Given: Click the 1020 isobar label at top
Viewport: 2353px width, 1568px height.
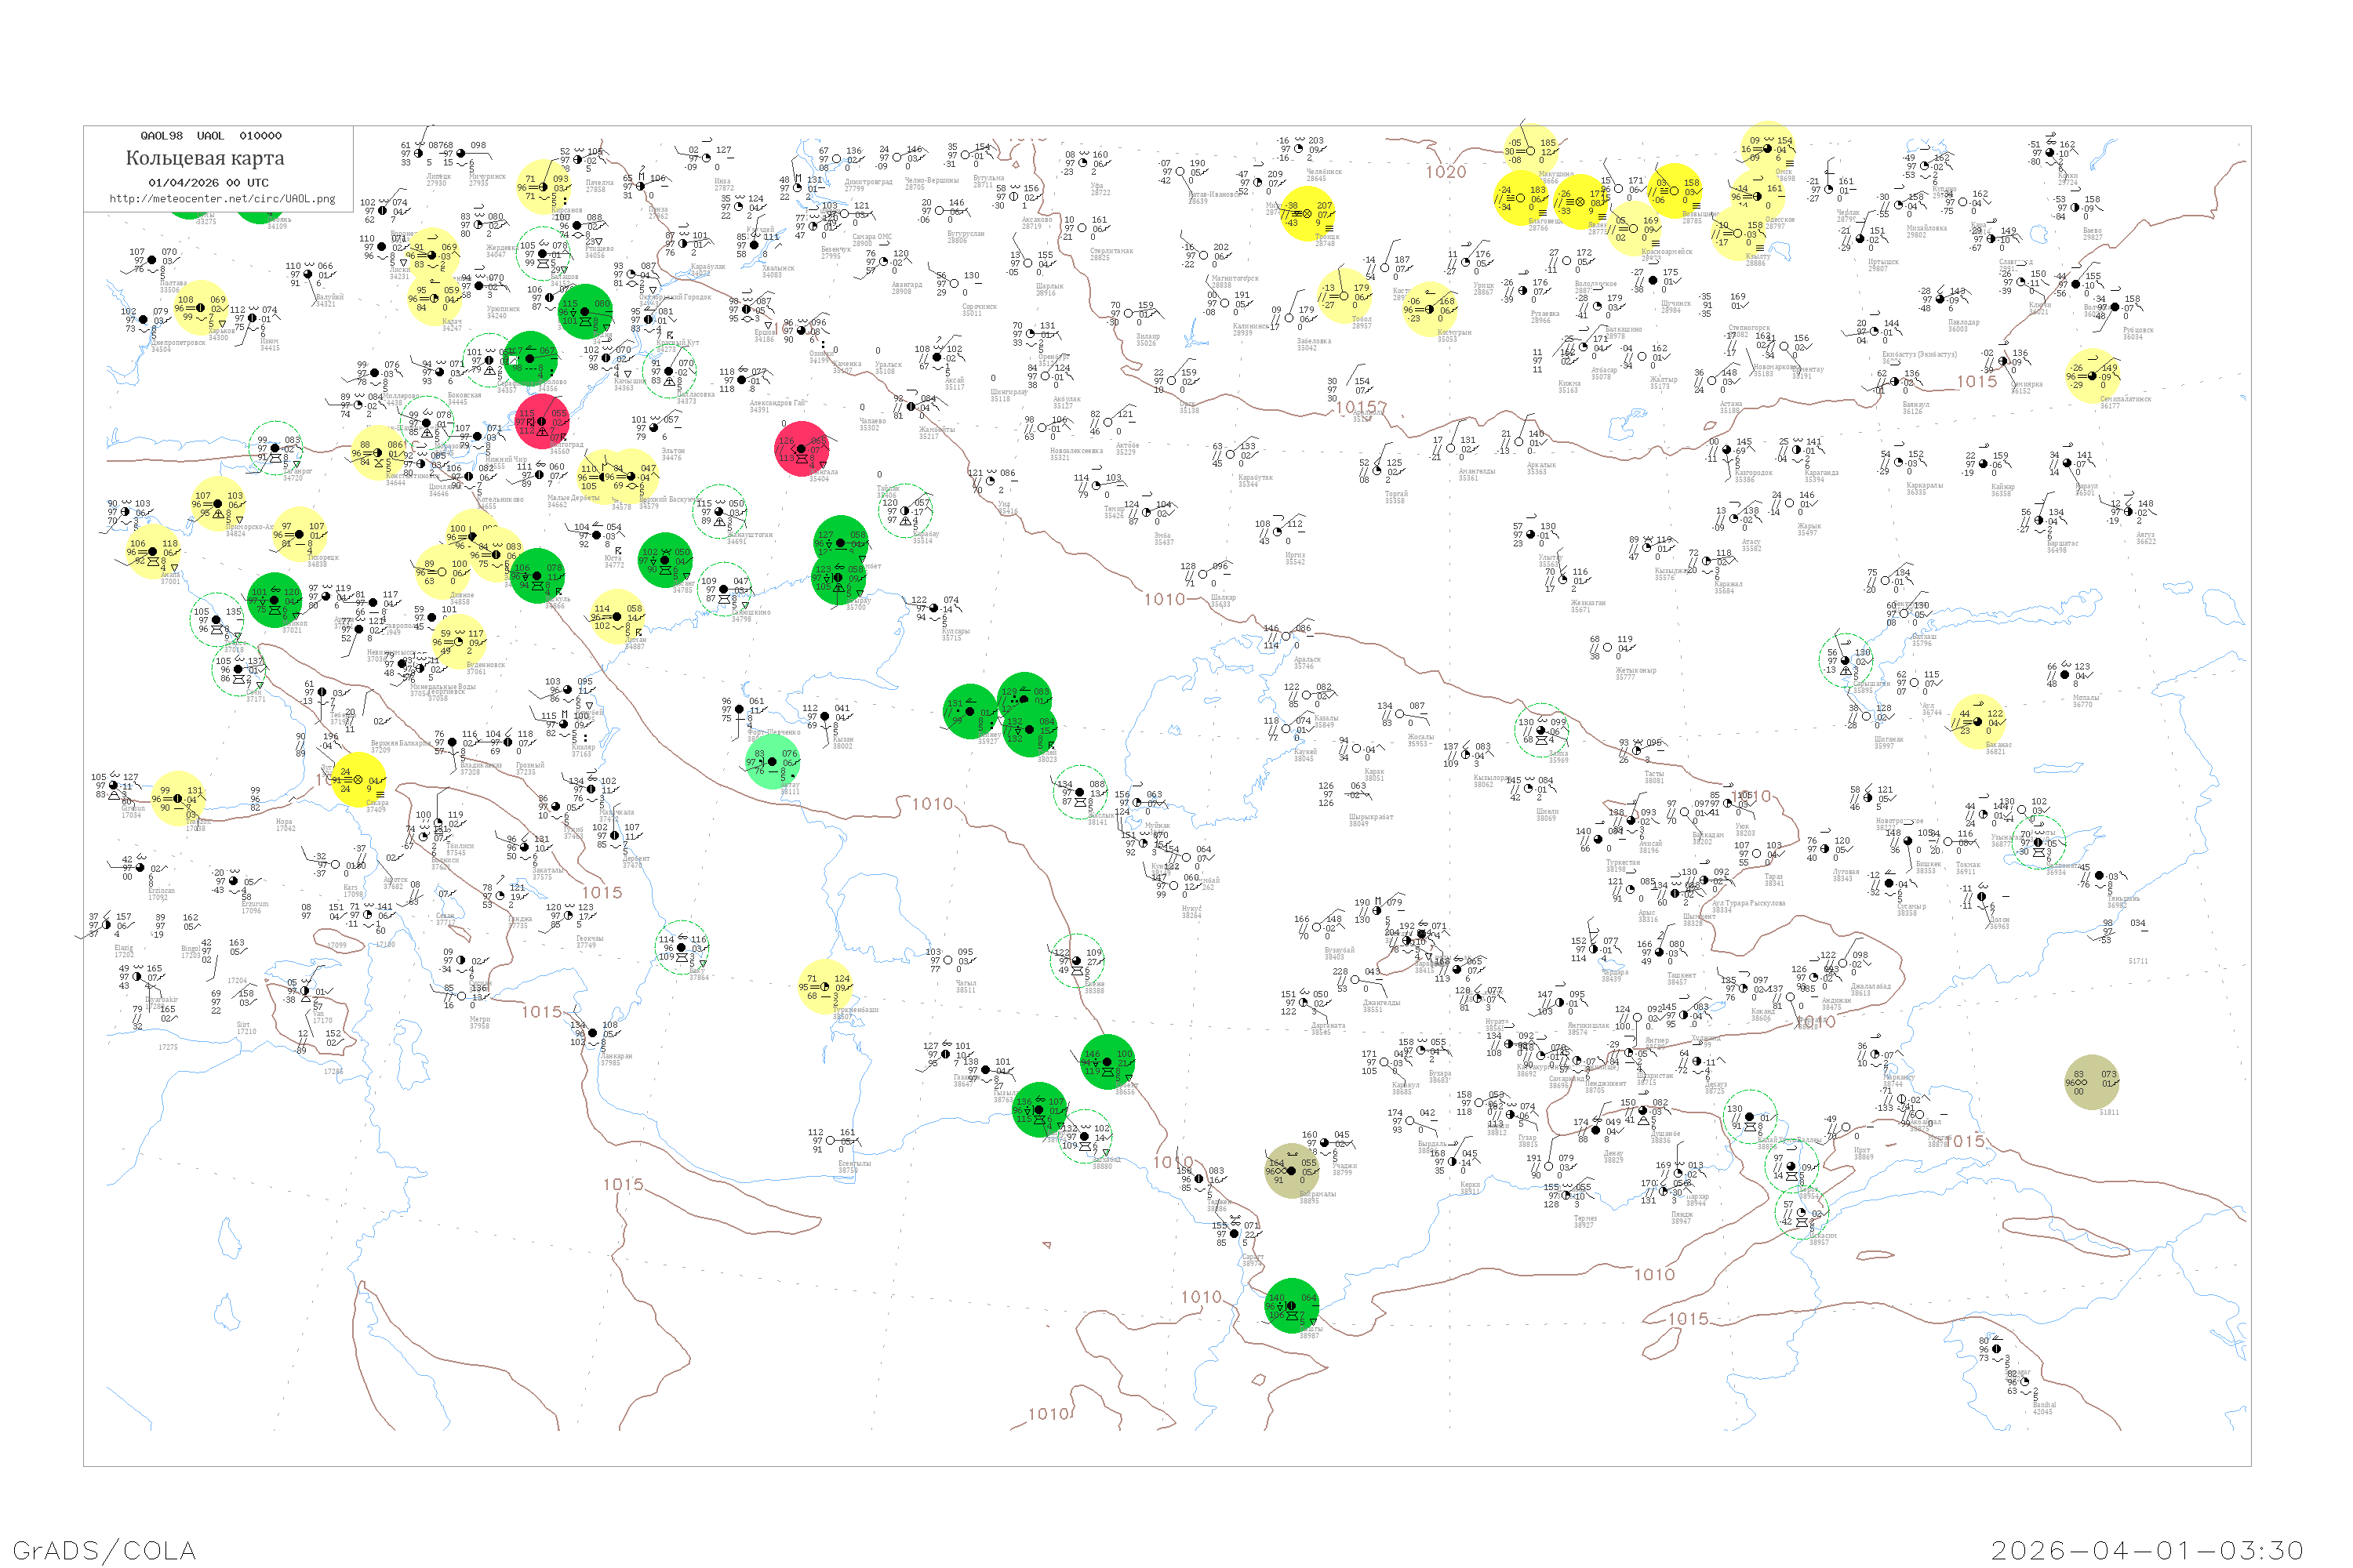Looking at the screenshot, I should pyautogui.click(x=1446, y=172).
